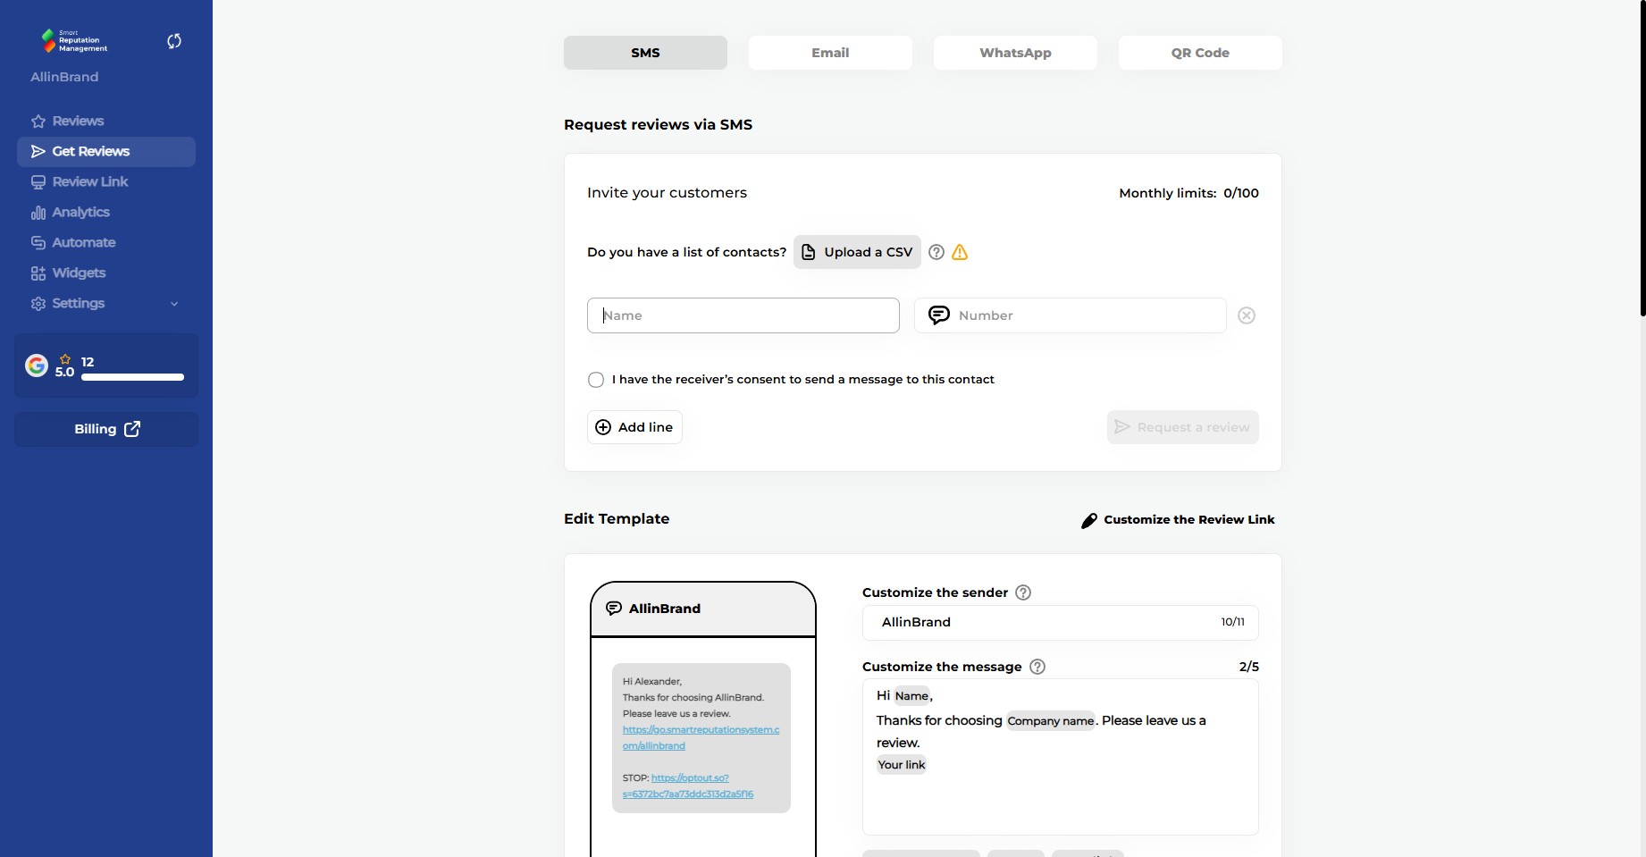
Task: Click the 10/11 sender character counter
Action: pyautogui.click(x=1232, y=622)
